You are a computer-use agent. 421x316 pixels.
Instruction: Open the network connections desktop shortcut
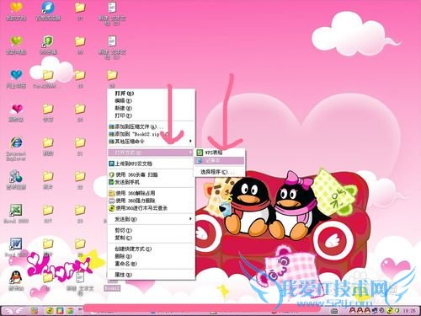pyautogui.click(x=16, y=176)
